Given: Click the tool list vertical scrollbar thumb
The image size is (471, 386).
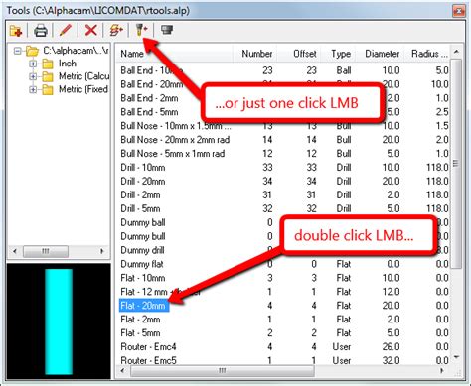Looking at the screenshot, I should point(456,164).
